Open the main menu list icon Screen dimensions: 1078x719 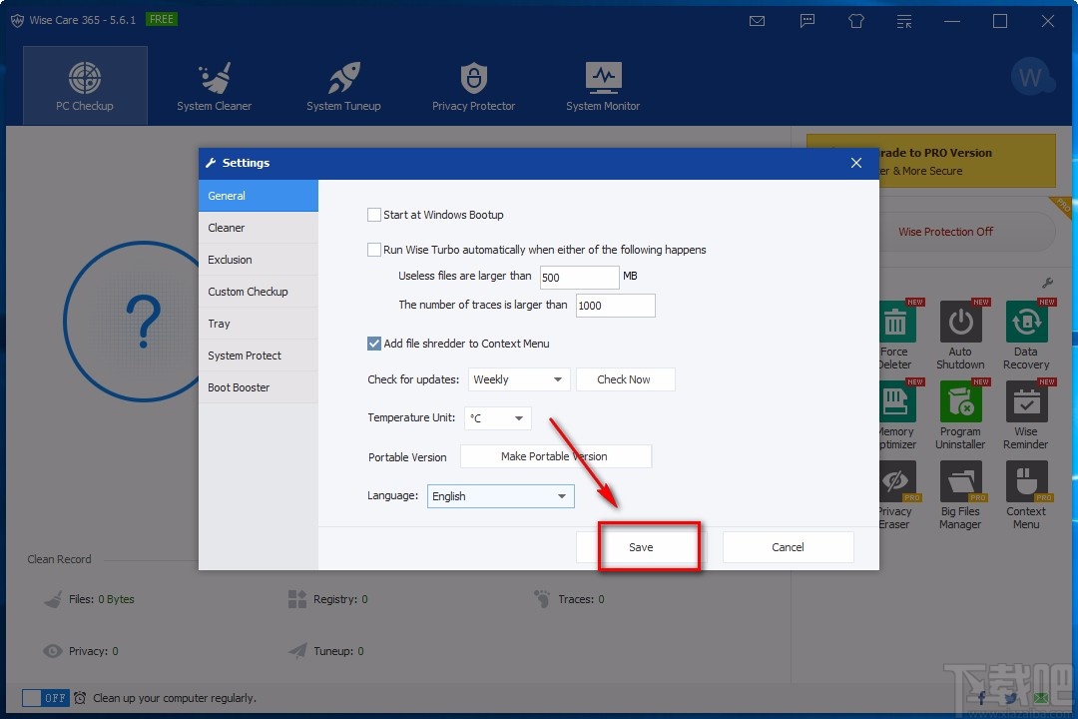[904, 21]
